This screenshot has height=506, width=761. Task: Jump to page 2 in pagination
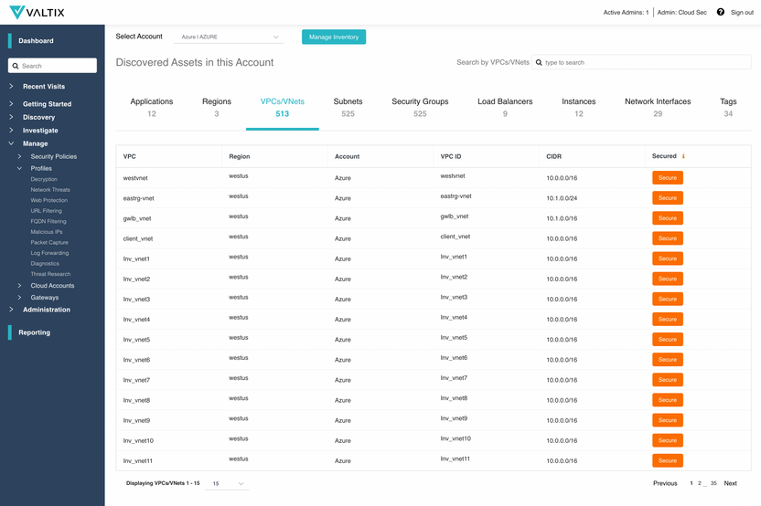[x=700, y=483]
